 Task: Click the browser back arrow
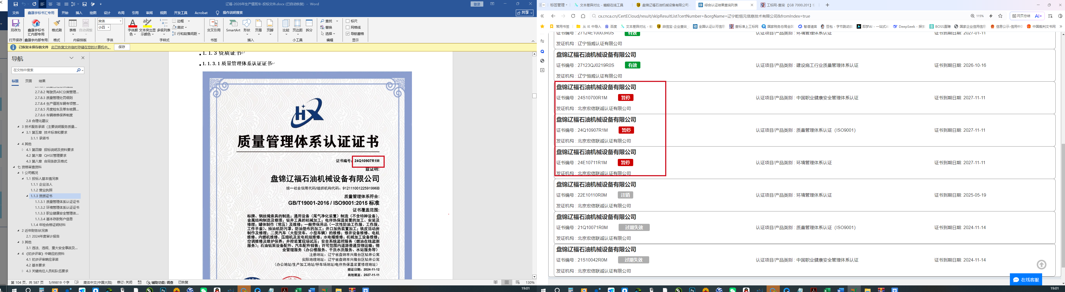tap(553, 16)
